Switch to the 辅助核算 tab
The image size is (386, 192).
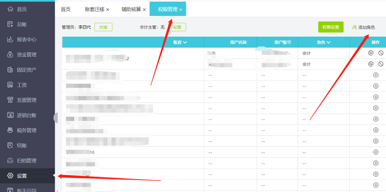point(131,9)
